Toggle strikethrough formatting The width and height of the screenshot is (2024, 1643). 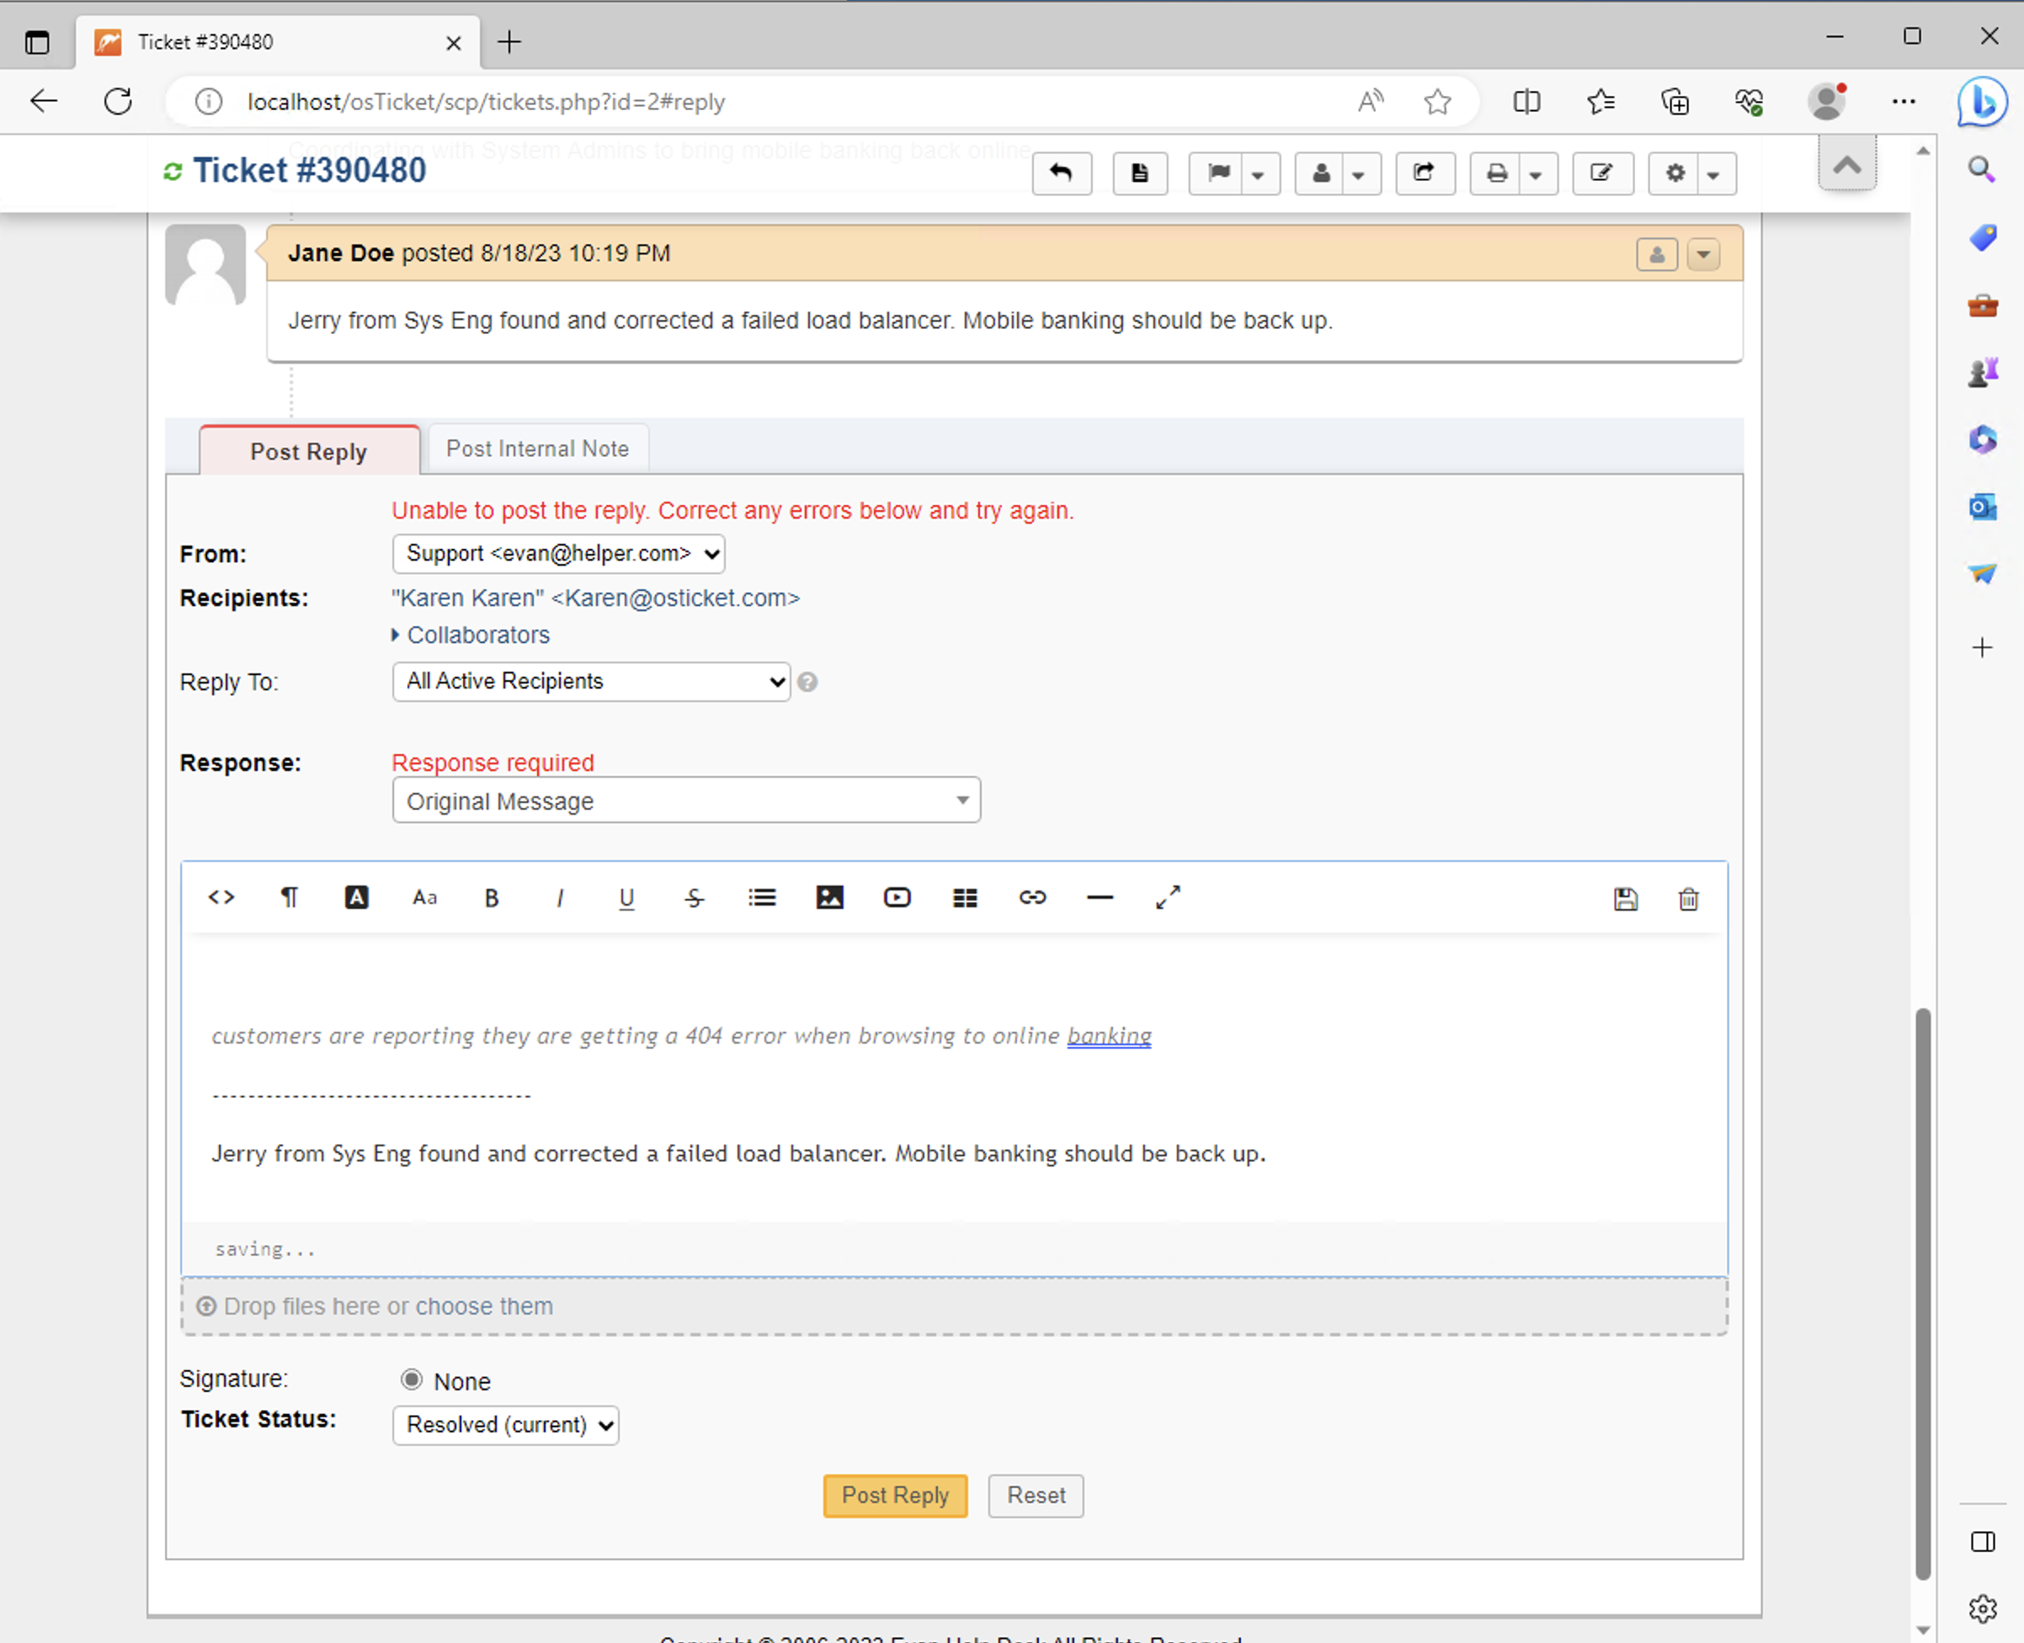pos(694,897)
